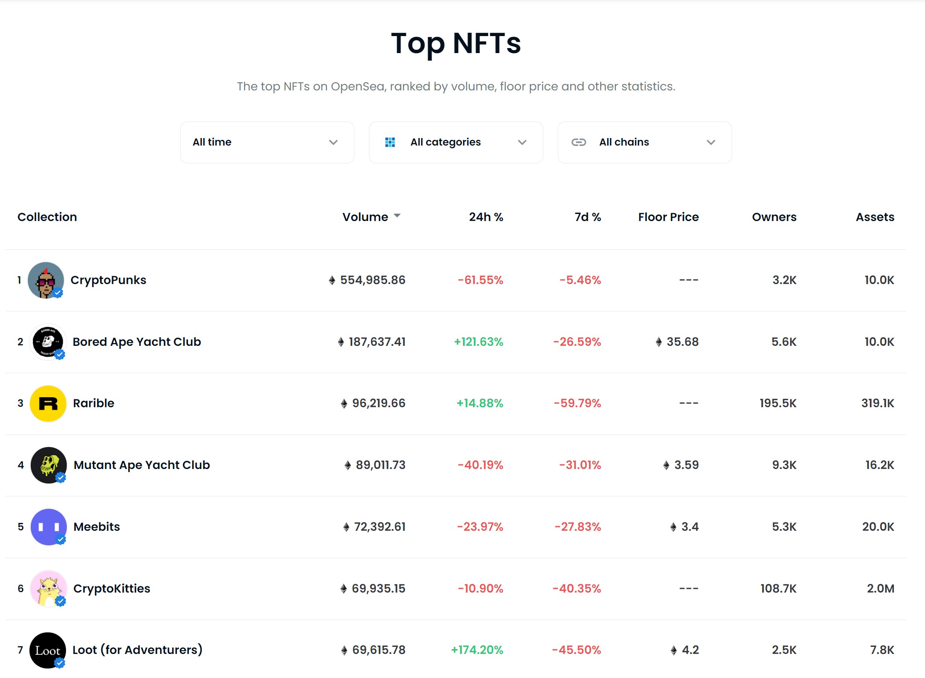Open the Meebits collection link

[x=97, y=527]
